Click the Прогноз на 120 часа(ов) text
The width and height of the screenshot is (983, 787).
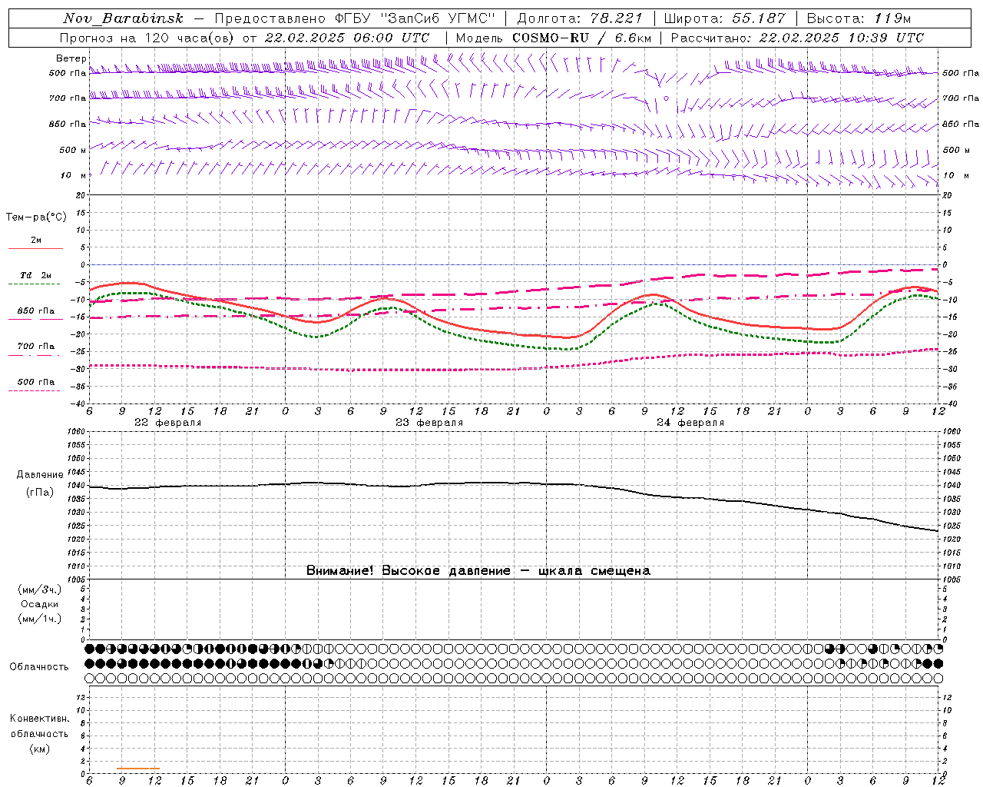pos(148,38)
